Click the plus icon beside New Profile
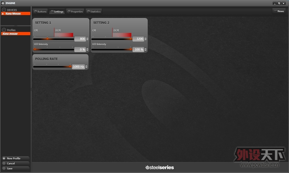This screenshot has height=173, width=289. click(x=4, y=158)
